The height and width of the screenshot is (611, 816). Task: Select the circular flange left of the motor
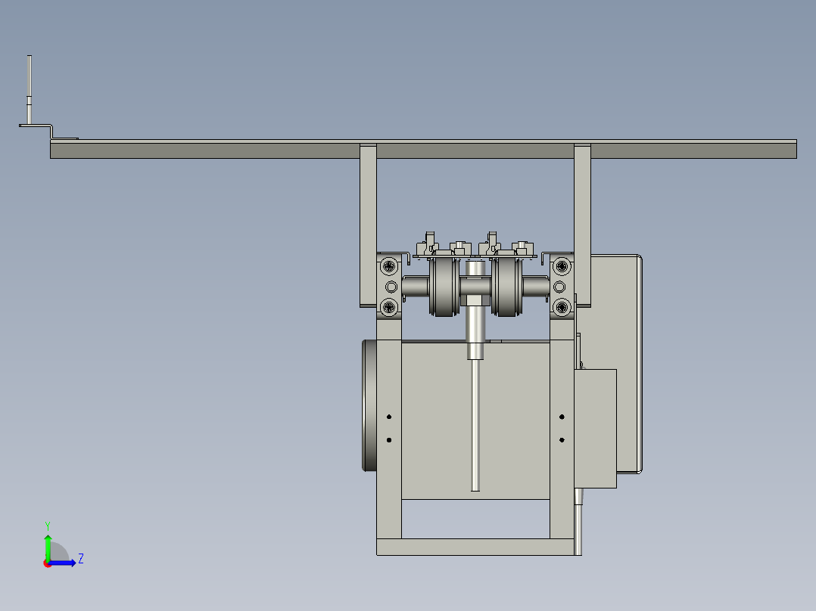[x=369, y=405]
